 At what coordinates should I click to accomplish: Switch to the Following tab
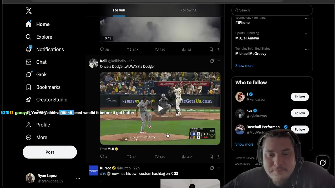tap(188, 10)
